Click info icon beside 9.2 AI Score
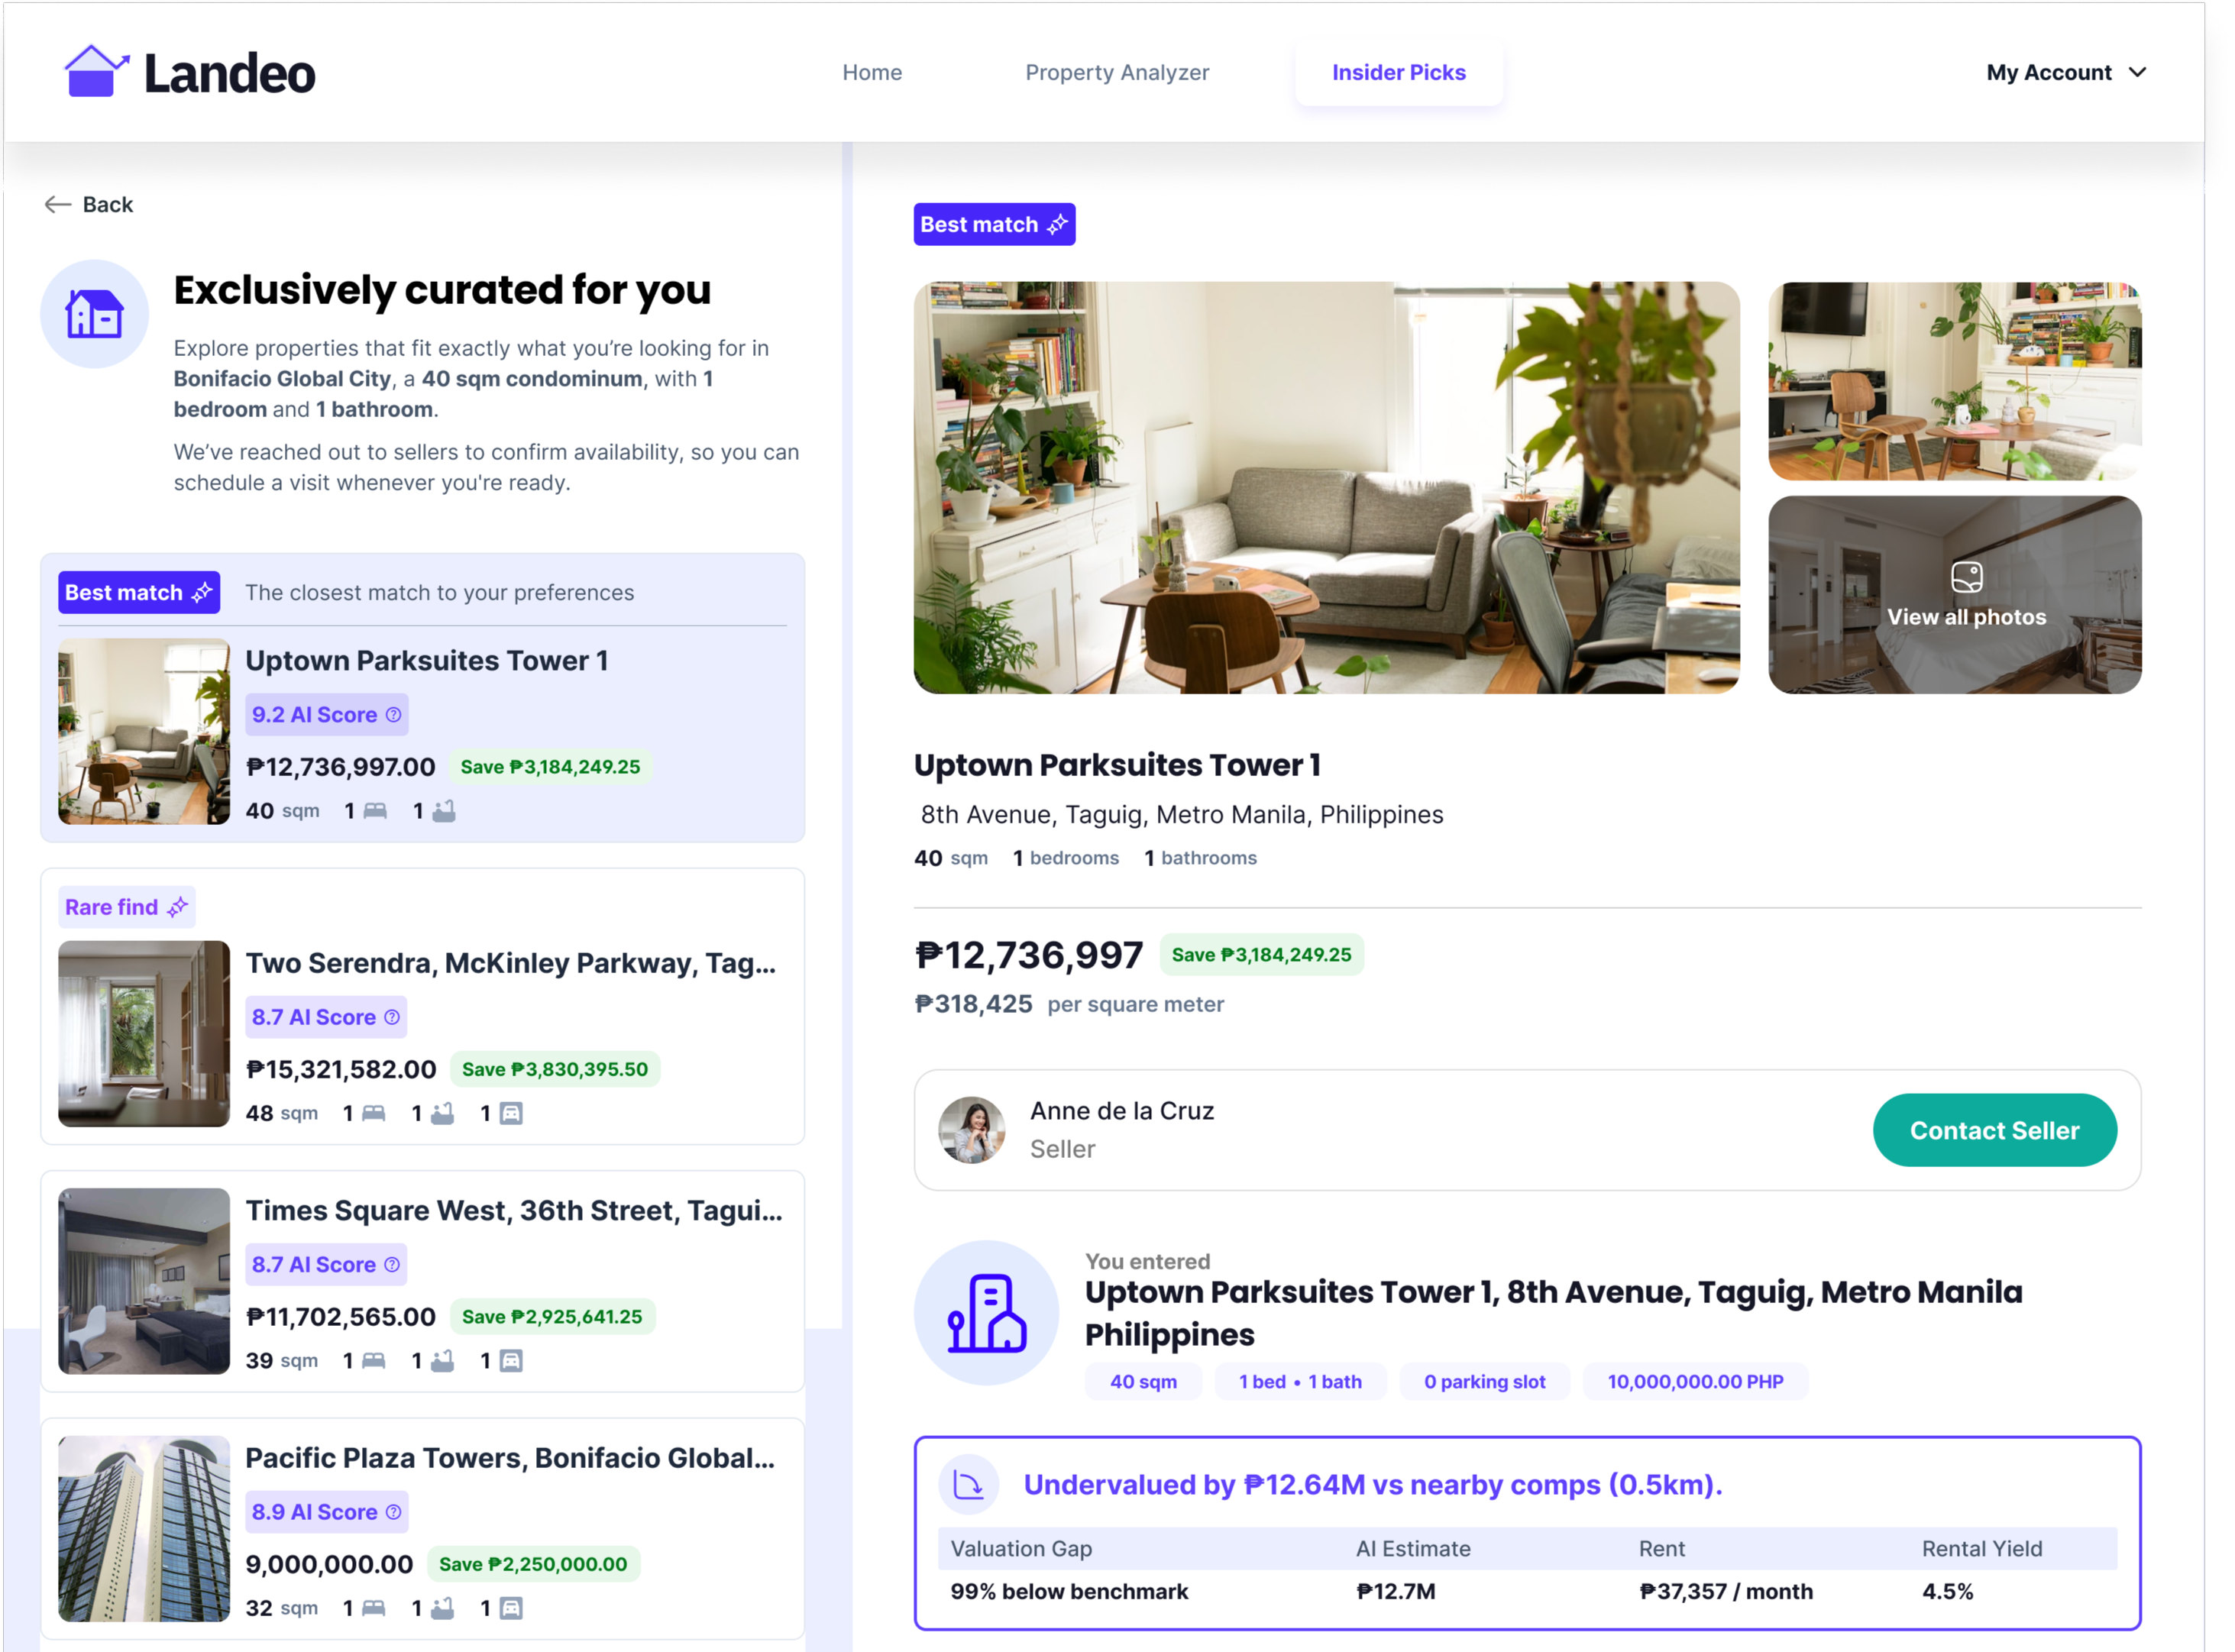 point(394,715)
